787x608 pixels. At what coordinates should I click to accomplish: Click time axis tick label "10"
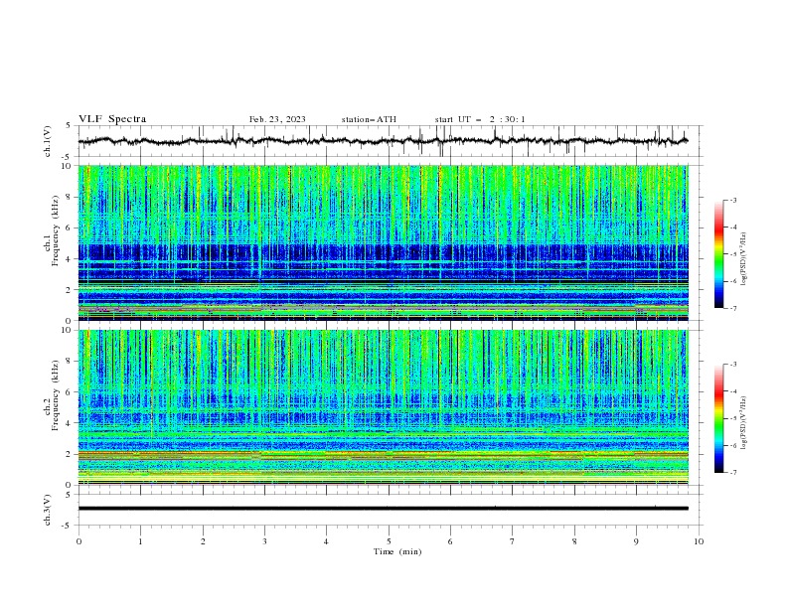[699, 541]
